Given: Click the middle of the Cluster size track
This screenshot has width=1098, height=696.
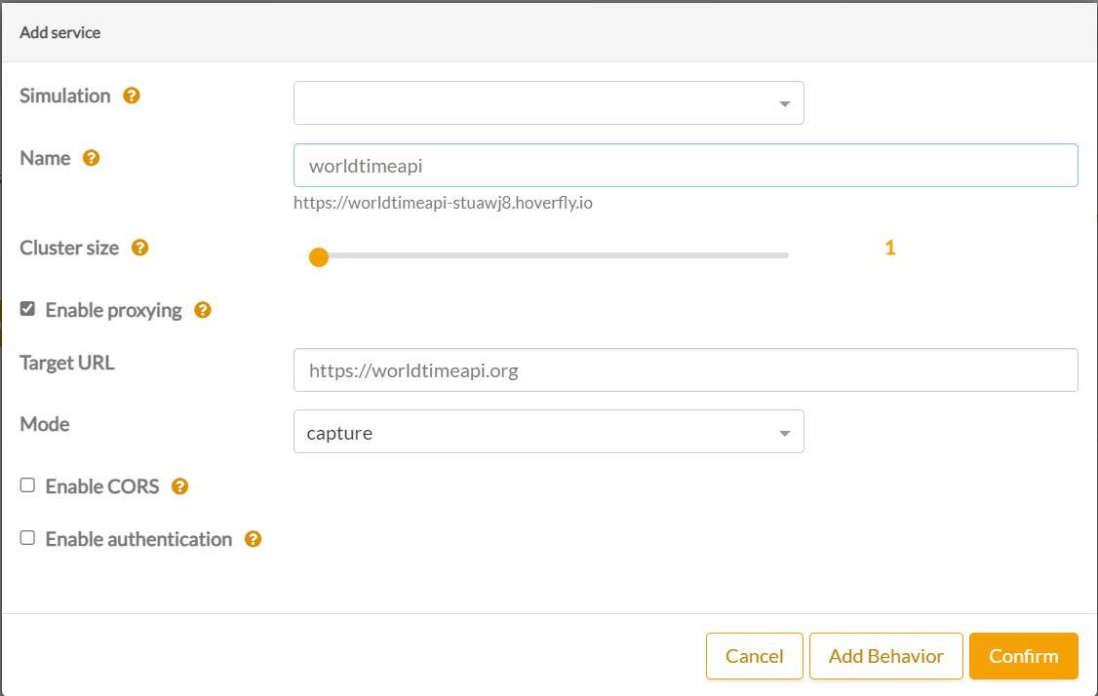Looking at the screenshot, I should 551,255.
